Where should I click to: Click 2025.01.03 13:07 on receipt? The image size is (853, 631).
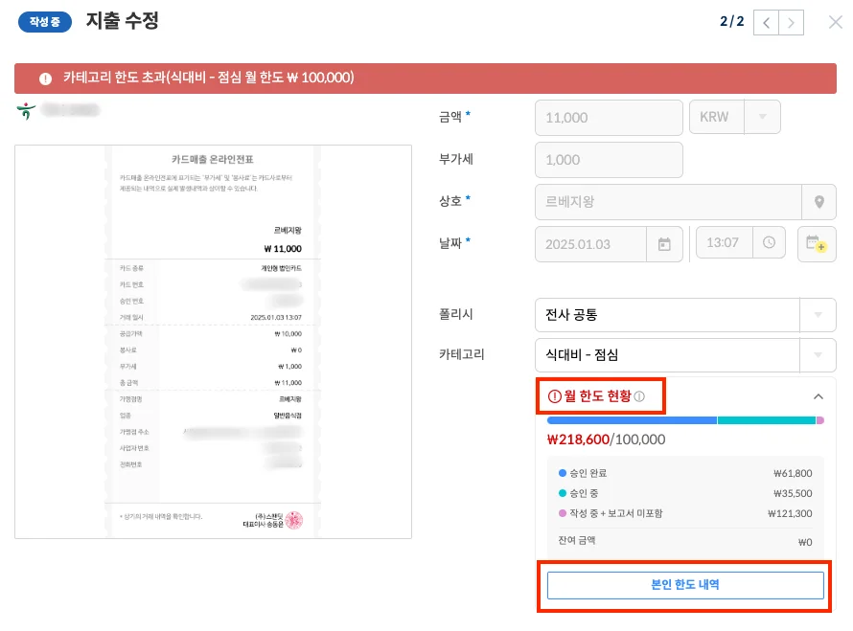coord(276,317)
